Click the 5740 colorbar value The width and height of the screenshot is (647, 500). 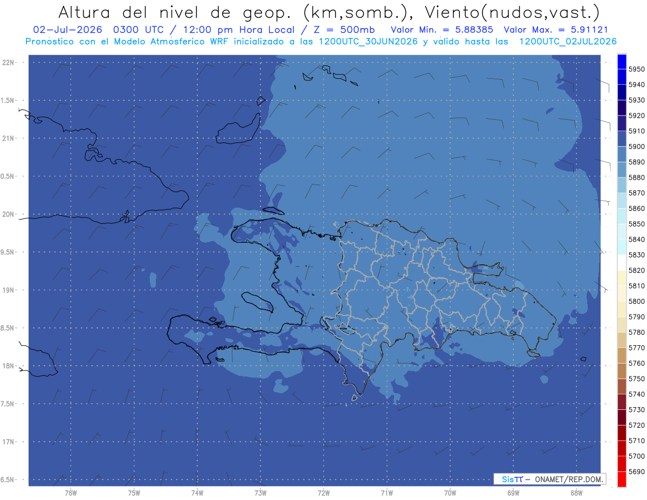point(637,394)
